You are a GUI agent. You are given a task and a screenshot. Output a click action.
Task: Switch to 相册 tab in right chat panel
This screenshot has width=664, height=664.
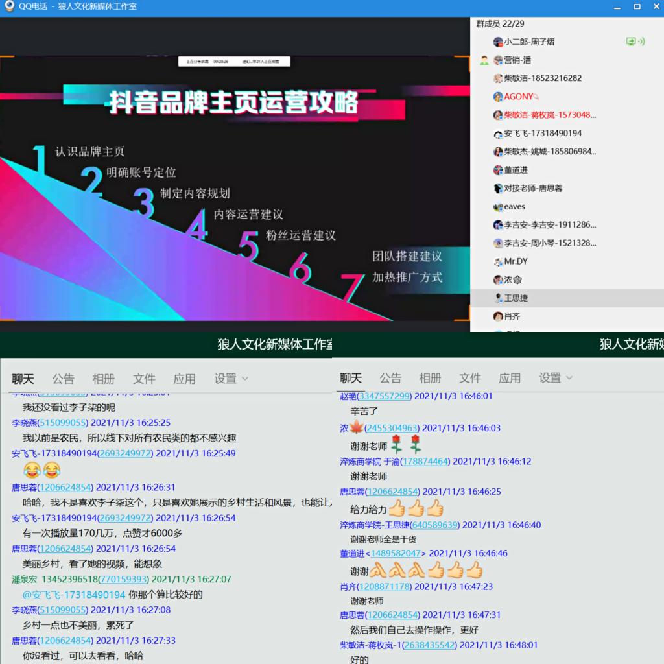430,378
